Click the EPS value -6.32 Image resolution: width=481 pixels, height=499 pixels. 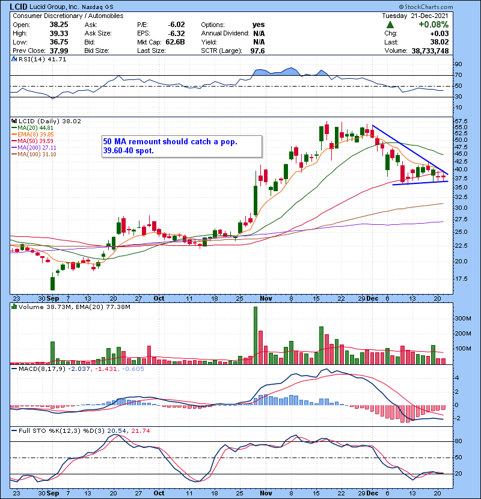tap(176, 33)
